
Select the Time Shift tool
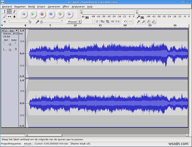tap(9, 16)
